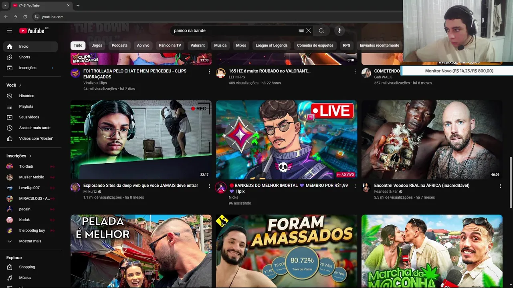
Task: Open Shopping under Explorar
Action: [x=30, y=267]
